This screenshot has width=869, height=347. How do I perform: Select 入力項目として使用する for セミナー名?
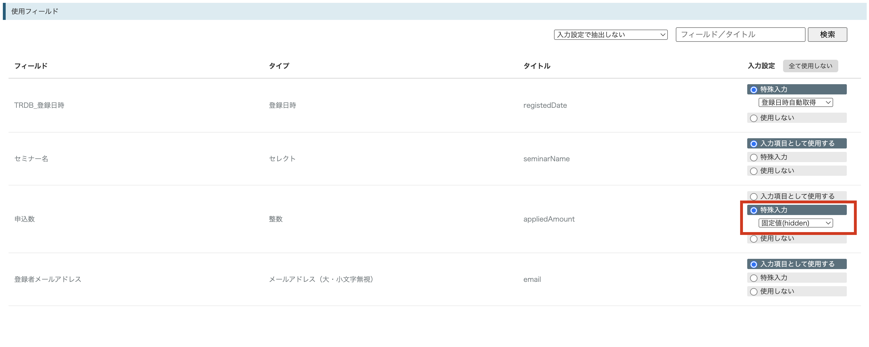pos(754,144)
